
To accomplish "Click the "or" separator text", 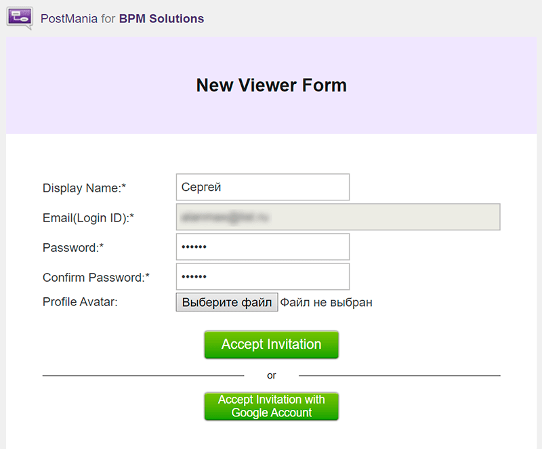I will [272, 375].
